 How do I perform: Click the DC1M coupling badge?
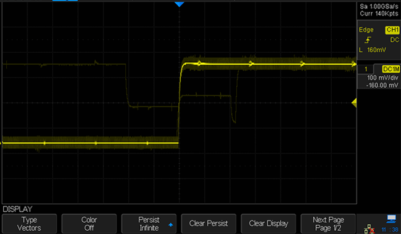tap(391, 69)
